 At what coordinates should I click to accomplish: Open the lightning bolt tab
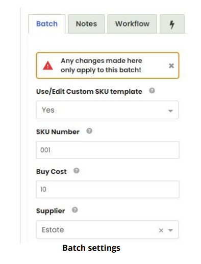[x=172, y=24]
